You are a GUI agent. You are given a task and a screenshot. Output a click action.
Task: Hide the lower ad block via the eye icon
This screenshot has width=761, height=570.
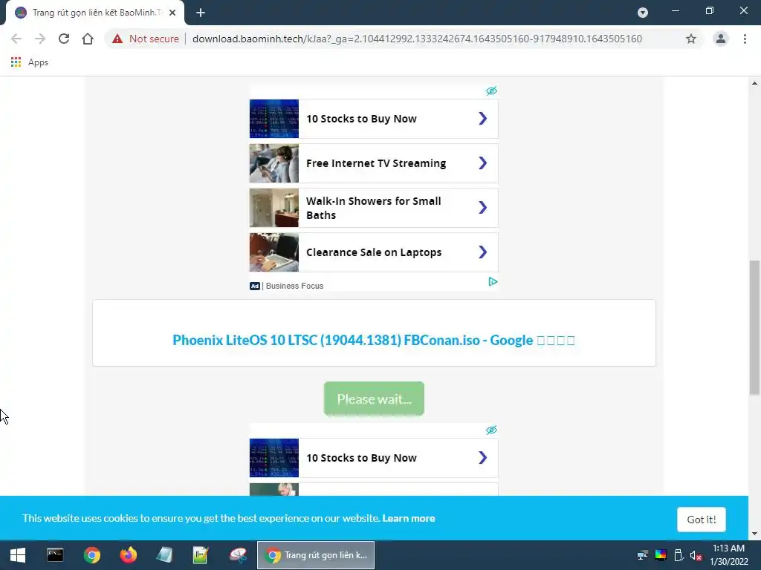coord(491,430)
